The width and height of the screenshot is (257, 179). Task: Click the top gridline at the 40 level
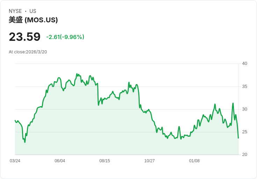pyautogui.click(x=126, y=64)
